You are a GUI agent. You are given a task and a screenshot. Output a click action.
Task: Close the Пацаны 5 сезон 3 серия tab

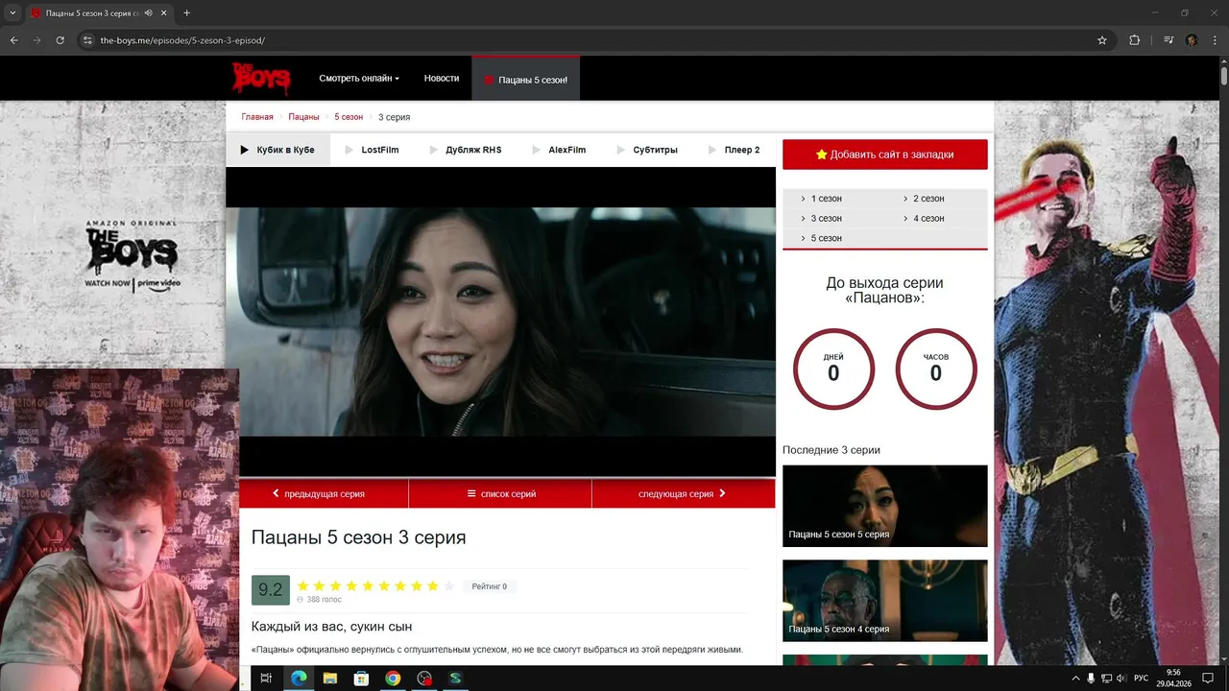click(163, 13)
